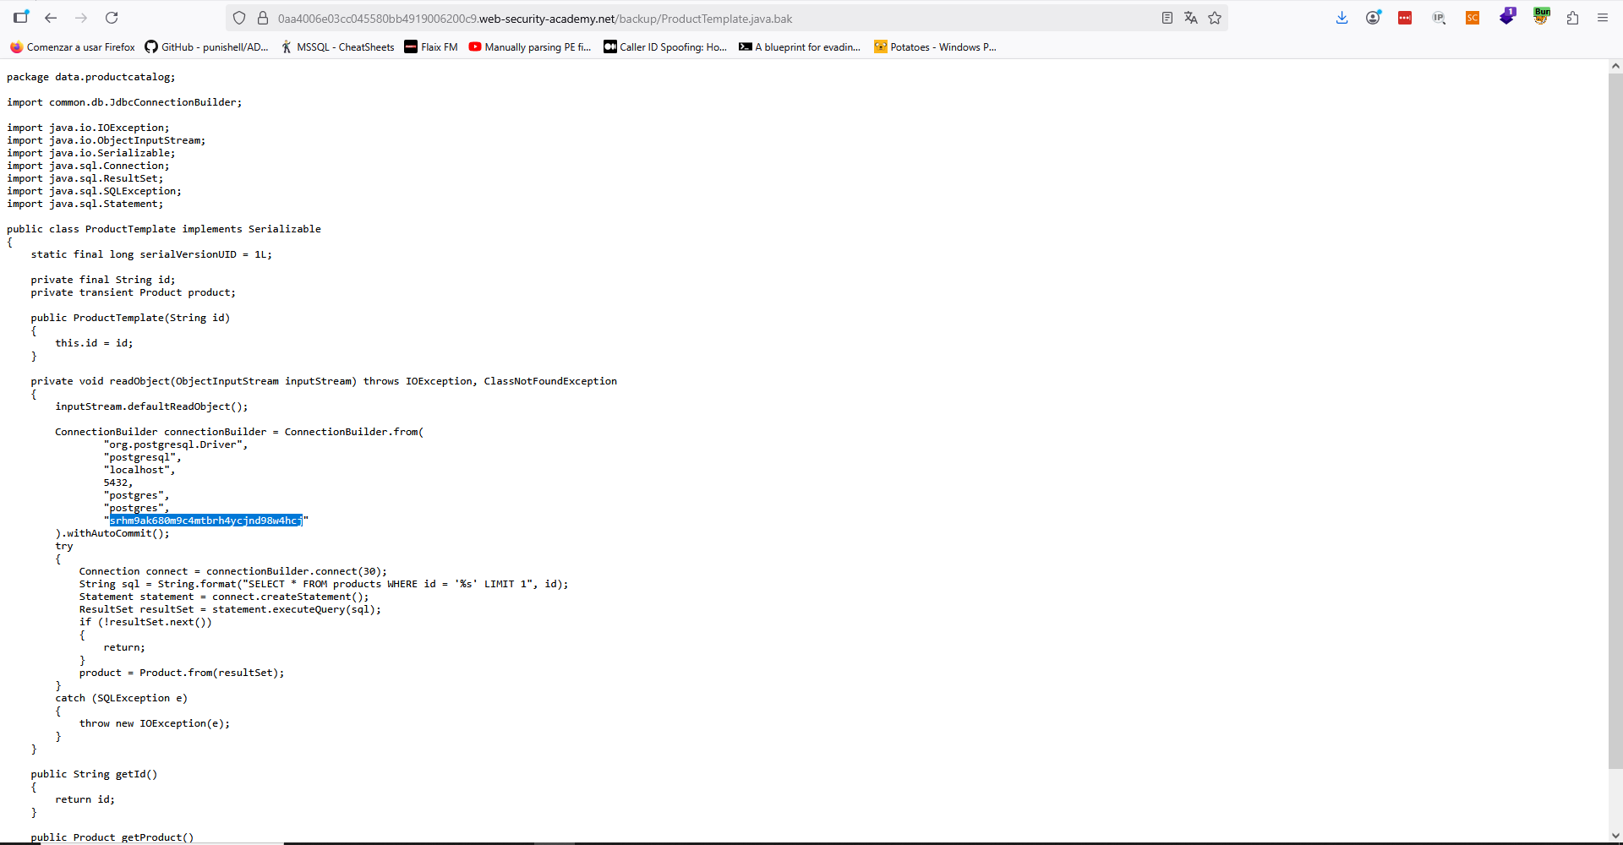The height and width of the screenshot is (845, 1623).
Task: Click the orange SC extension icon
Action: pyautogui.click(x=1472, y=18)
